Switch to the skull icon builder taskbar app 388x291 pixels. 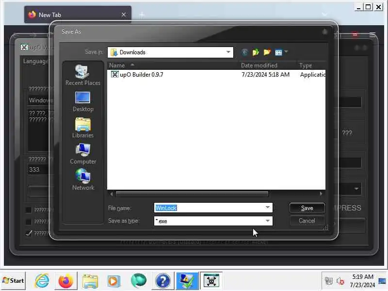tap(211, 281)
